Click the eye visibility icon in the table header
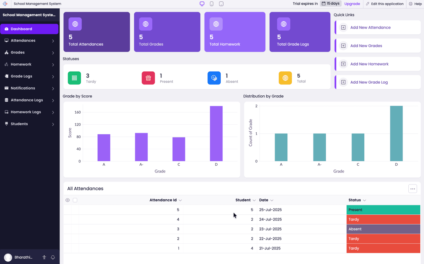The height and width of the screenshot is (264, 424). pyautogui.click(x=67, y=200)
